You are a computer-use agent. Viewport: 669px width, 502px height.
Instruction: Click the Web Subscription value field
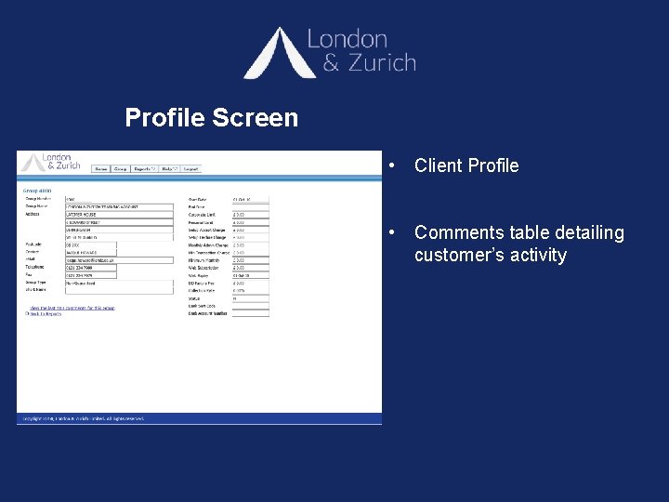click(x=251, y=268)
